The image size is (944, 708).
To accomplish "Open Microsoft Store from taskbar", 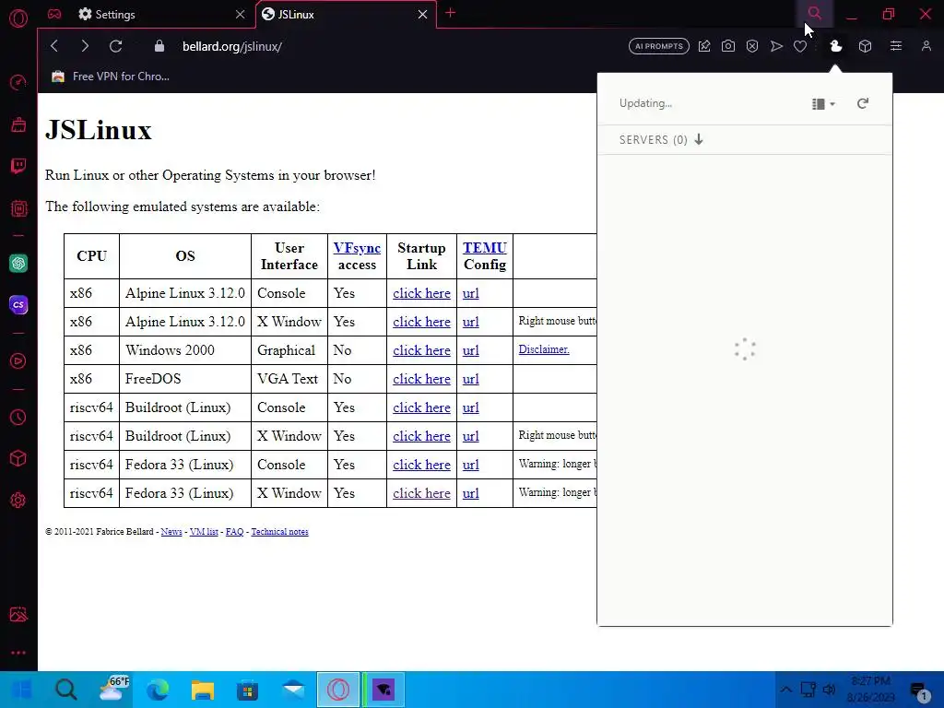I will click(x=247, y=690).
